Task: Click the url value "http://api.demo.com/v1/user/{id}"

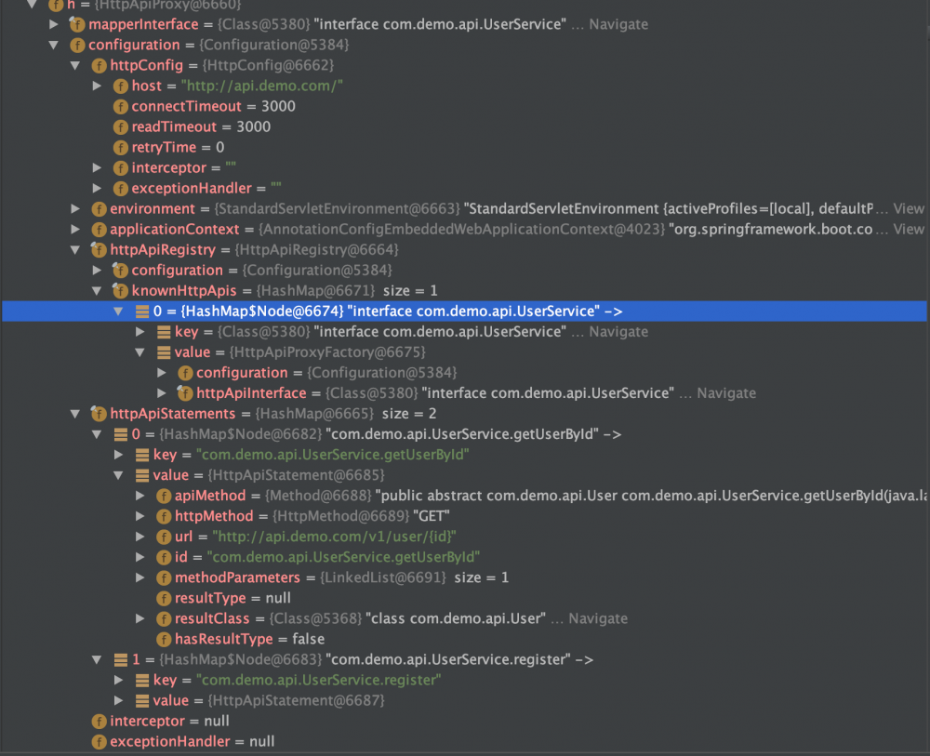Action: pos(334,537)
